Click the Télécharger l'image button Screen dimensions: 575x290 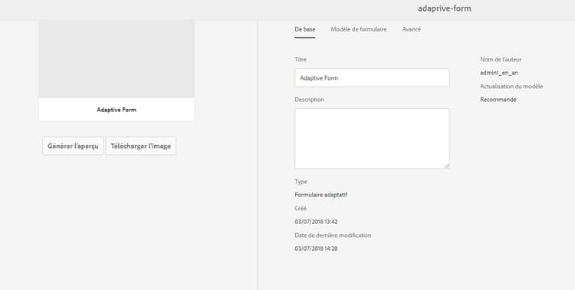pyautogui.click(x=141, y=146)
